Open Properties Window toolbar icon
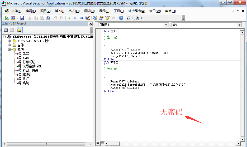The width and height of the screenshot is (247, 147). (x=101, y=18)
